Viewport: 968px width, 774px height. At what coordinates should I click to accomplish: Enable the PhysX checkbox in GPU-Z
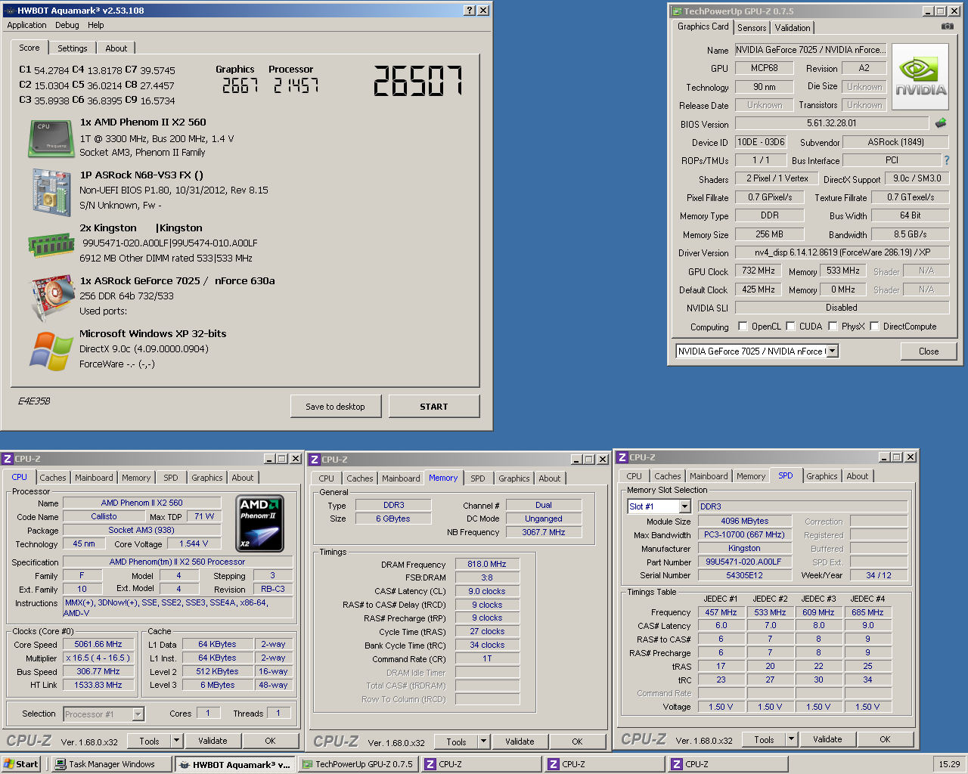click(x=833, y=327)
